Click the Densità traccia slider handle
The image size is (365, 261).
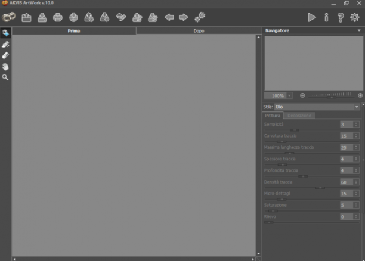320,188
